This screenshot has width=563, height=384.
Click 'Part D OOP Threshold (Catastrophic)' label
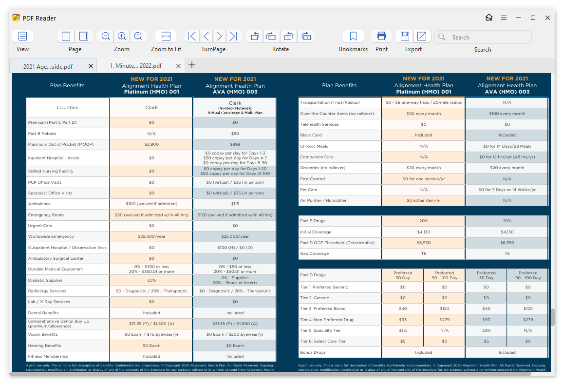(337, 243)
